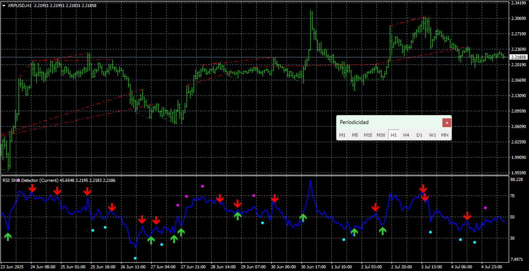Click the current price label 2.21858
Screen dimensions: 529x271
tap(518, 57)
